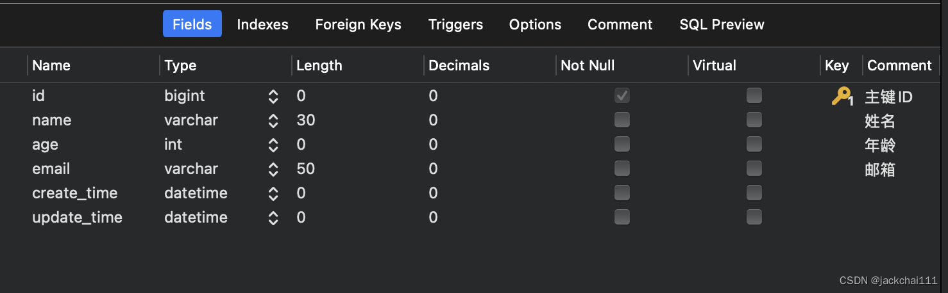
Task: Toggle Not Null checkbox for name field
Action: 622,120
